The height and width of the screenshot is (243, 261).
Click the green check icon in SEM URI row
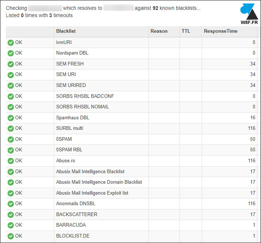11,75
